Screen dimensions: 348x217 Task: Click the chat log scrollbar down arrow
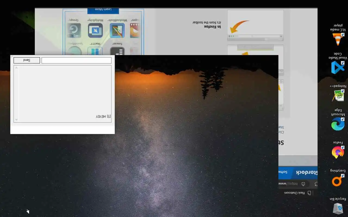[x=16, y=68]
